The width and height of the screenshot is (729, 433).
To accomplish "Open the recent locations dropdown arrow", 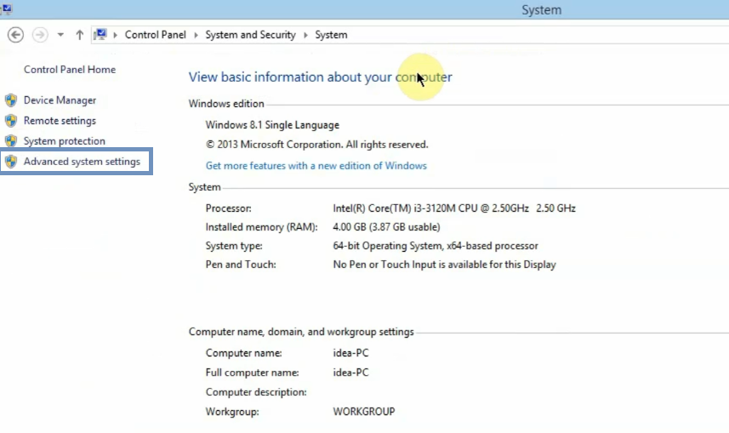I will pyautogui.click(x=60, y=35).
